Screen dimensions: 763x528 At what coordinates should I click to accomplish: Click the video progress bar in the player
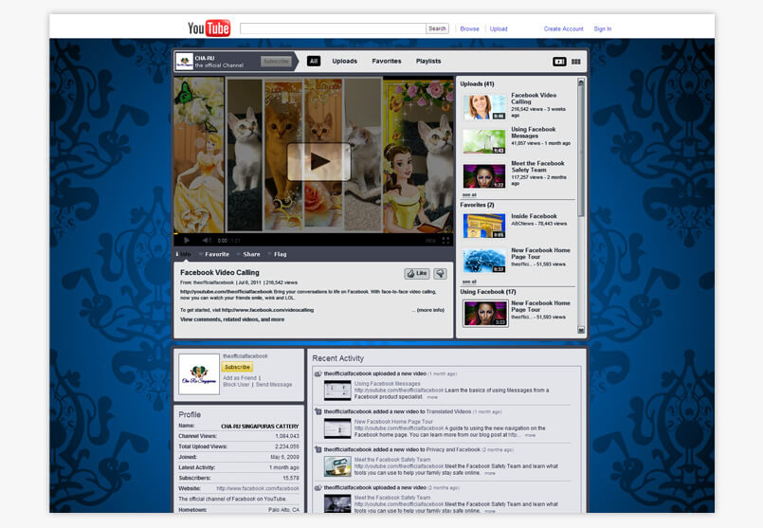[x=314, y=233]
